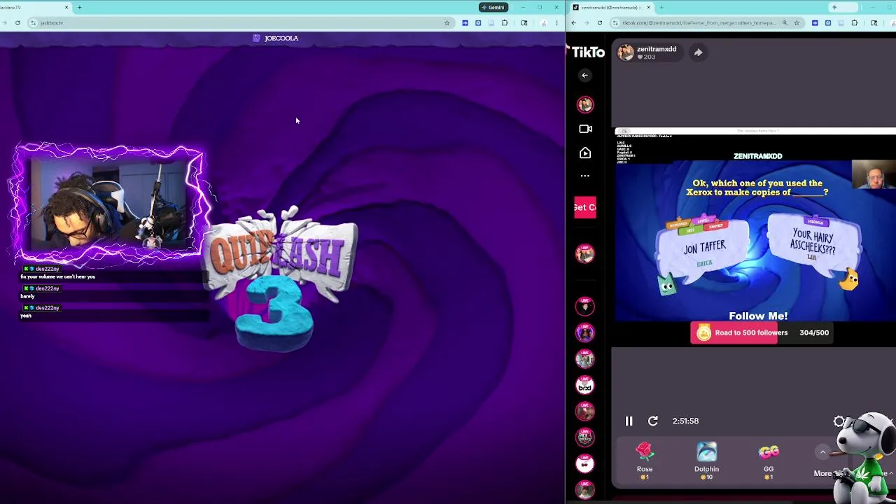Open the Gemini button in Jackbox window

(x=493, y=7)
